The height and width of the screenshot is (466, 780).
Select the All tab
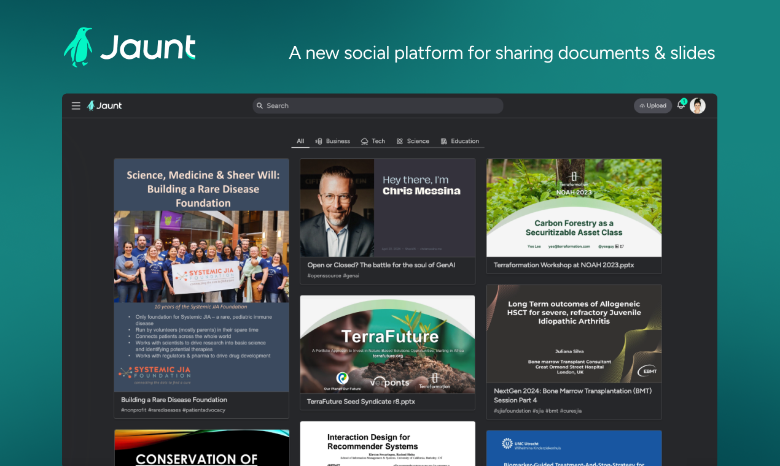[x=300, y=141]
